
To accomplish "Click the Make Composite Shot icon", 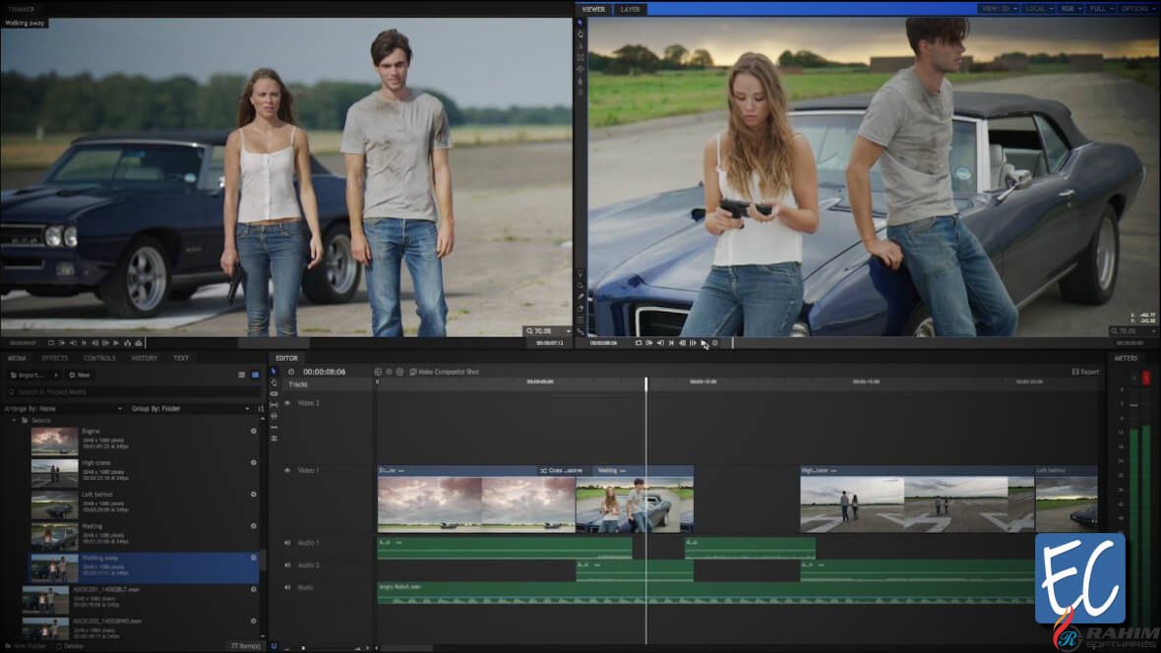I will pyautogui.click(x=413, y=372).
